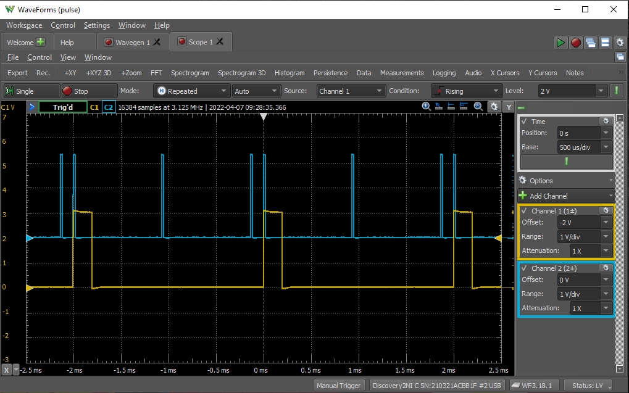Click the second magnifier icon beside the plot gear
Screen dimensions: 629x393
coord(478,107)
